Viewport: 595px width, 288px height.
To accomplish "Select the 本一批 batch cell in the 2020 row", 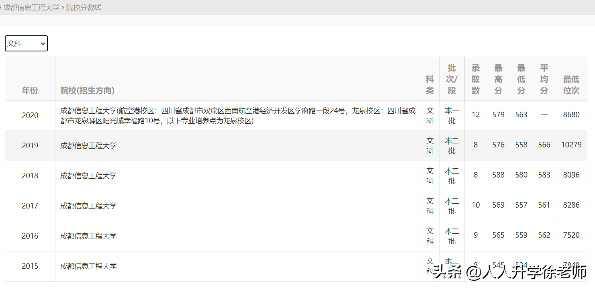I will [x=452, y=115].
